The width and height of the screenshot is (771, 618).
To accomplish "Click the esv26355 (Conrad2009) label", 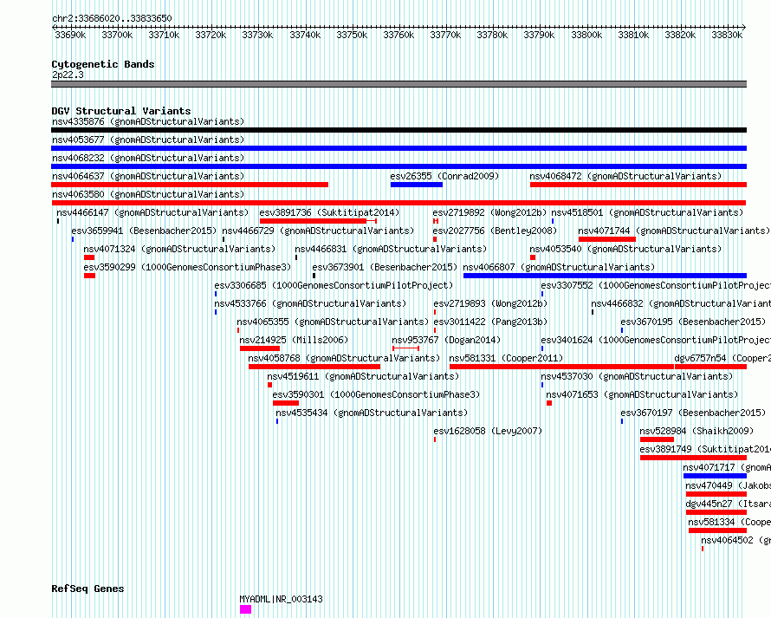I will 444,176.
